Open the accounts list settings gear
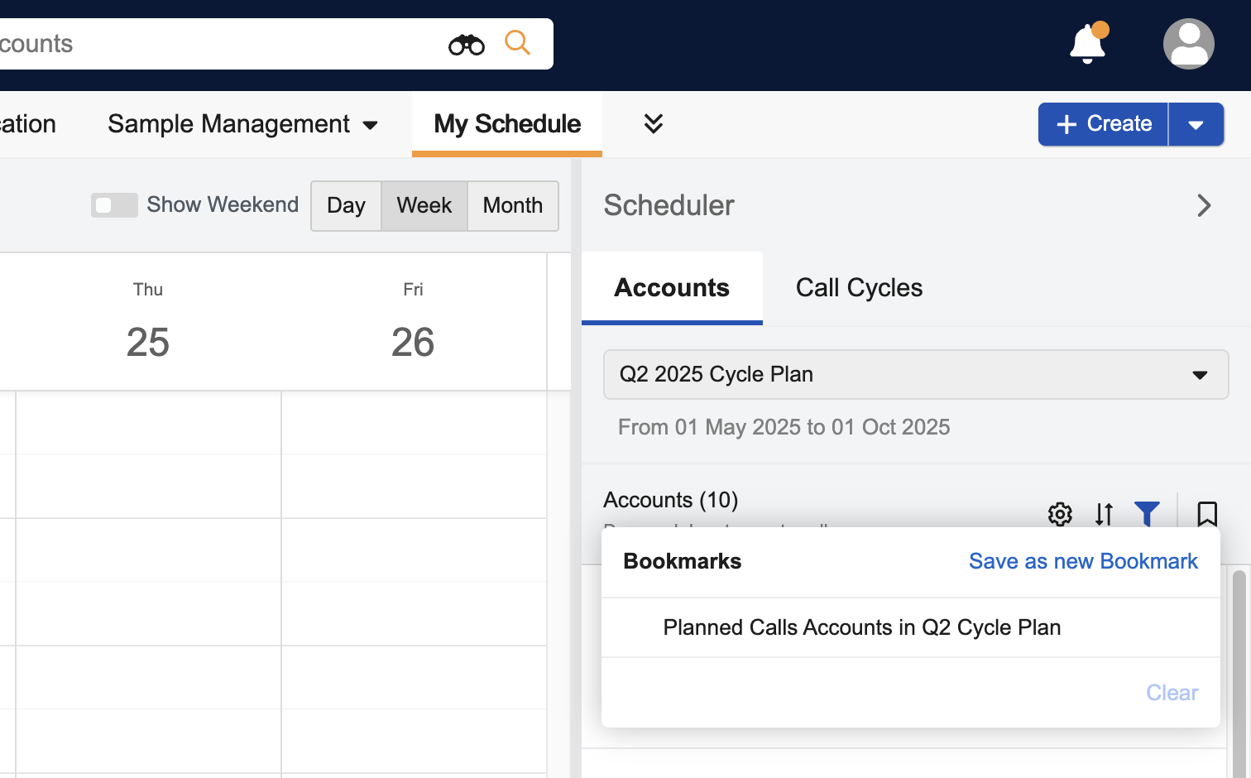The image size is (1251, 778). click(1060, 514)
